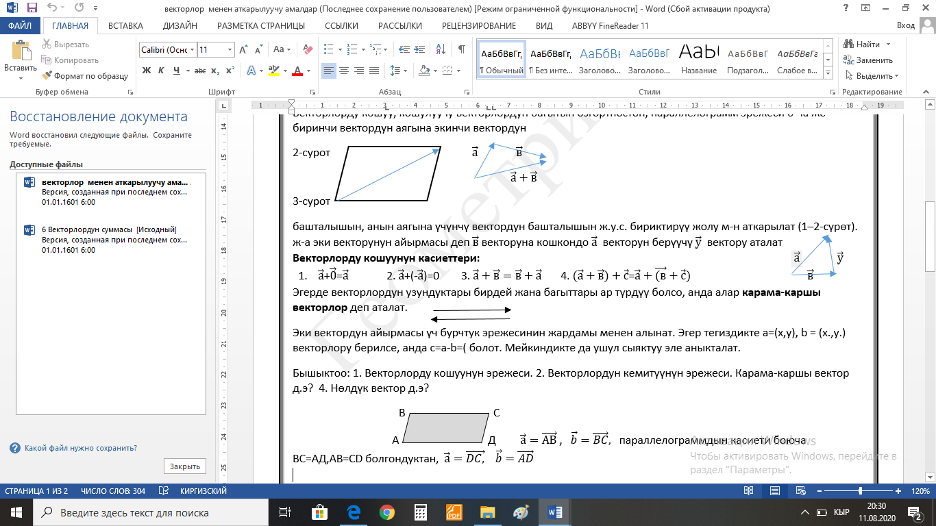Undo the last action in the title bar
The width and height of the screenshot is (936, 526).
(x=53, y=8)
